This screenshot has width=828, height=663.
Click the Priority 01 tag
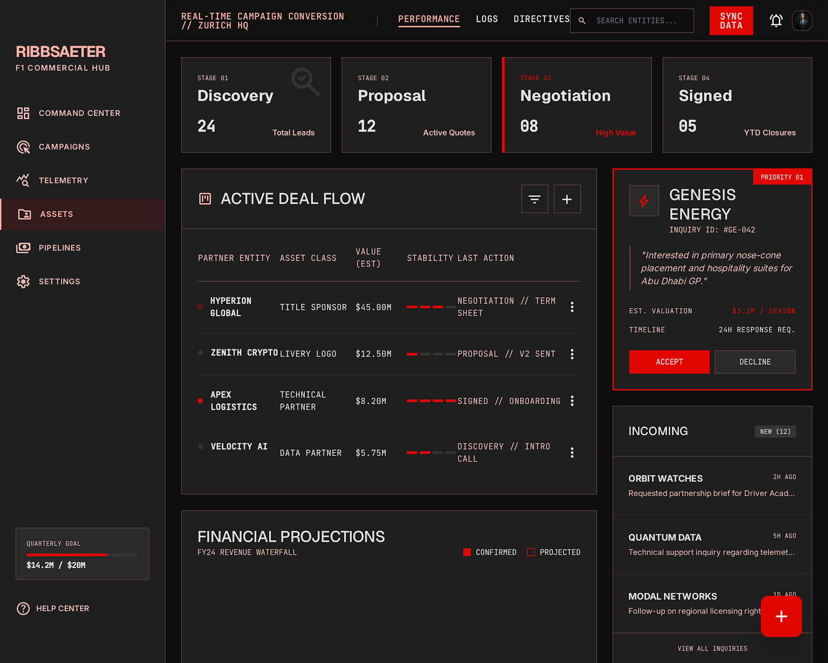coord(782,177)
